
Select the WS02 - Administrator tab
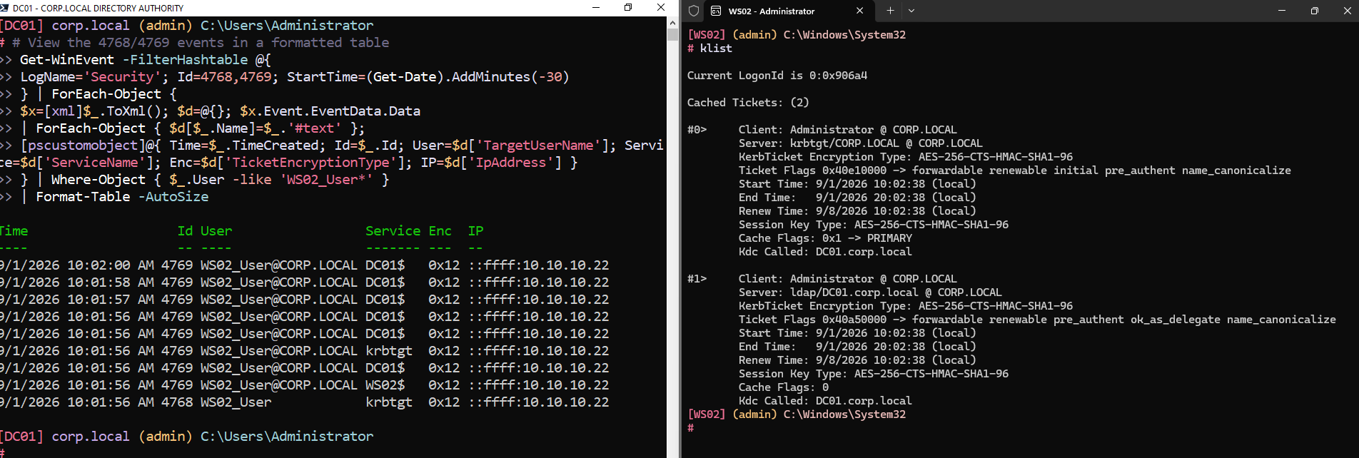[788, 11]
